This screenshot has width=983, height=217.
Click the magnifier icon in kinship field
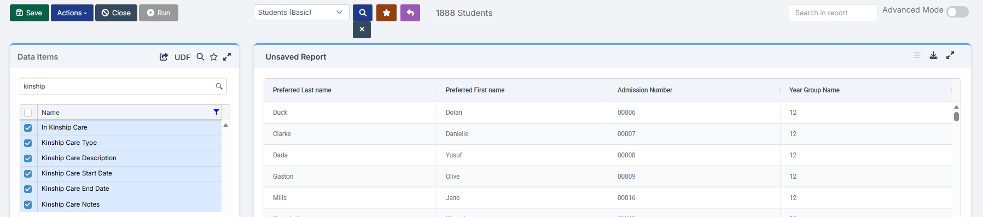pos(219,86)
